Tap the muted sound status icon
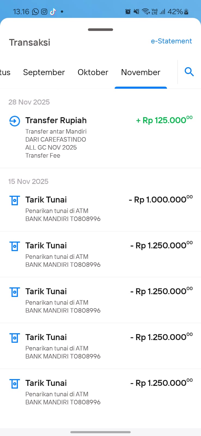 click(136, 12)
